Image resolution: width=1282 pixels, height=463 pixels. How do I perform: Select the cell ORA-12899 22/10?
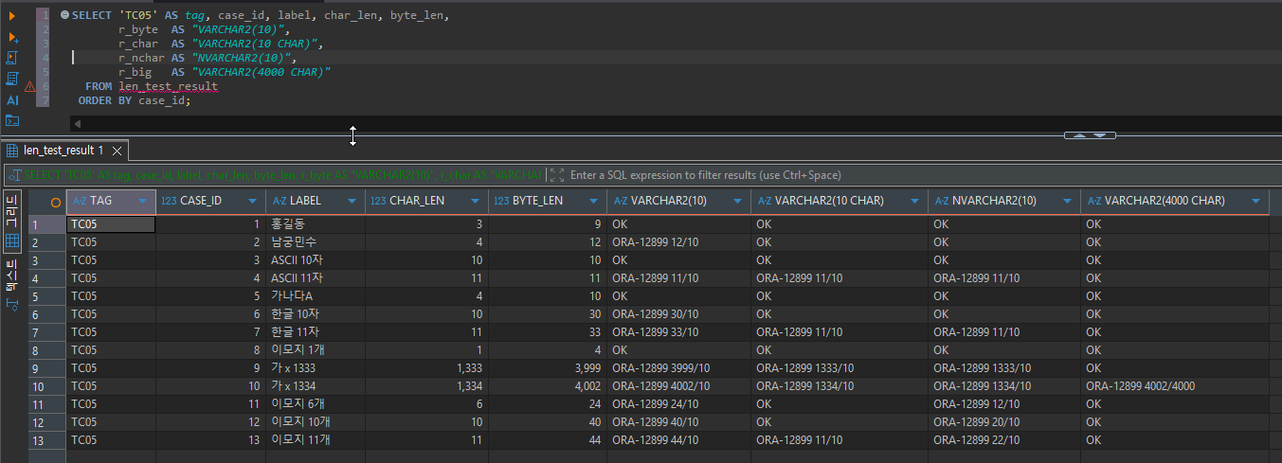pyautogui.click(x=1003, y=440)
